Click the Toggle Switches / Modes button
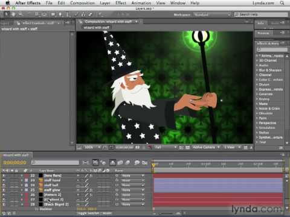This screenshot has height=217, width=290. click(x=94, y=213)
